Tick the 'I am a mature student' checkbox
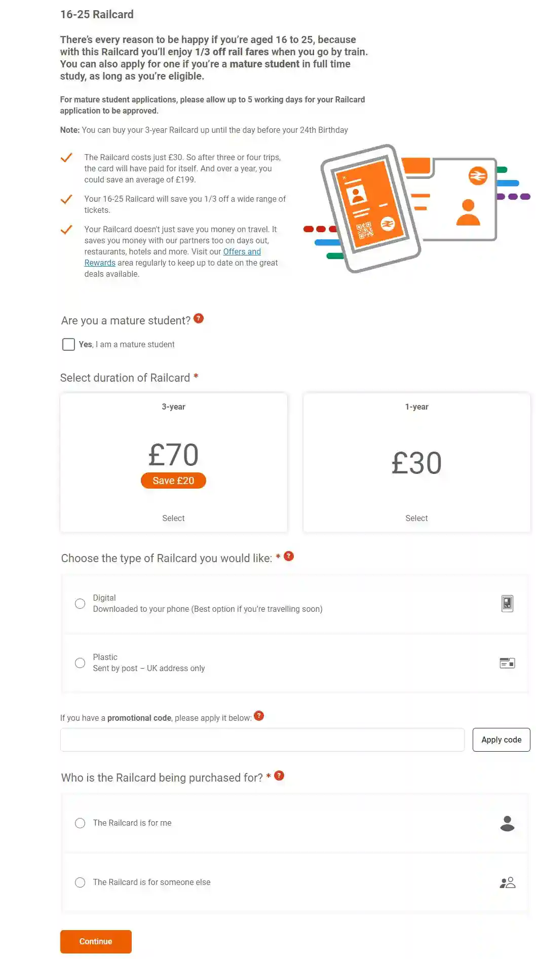Image resolution: width=536 pixels, height=959 pixels. (x=68, y=345)
